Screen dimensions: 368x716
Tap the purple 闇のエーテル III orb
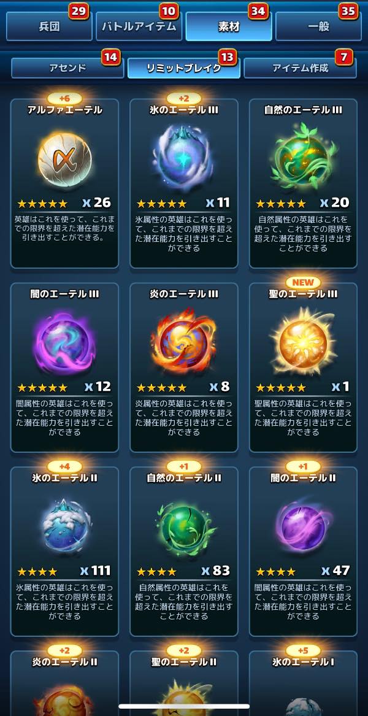click(x=64, y=341)
